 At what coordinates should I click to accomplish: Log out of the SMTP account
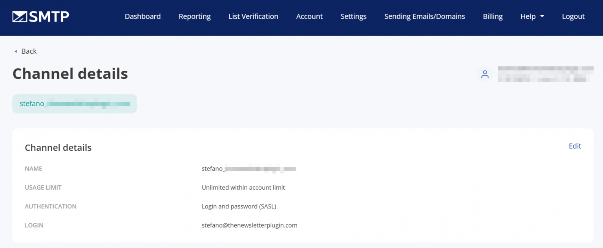point(573,16)
